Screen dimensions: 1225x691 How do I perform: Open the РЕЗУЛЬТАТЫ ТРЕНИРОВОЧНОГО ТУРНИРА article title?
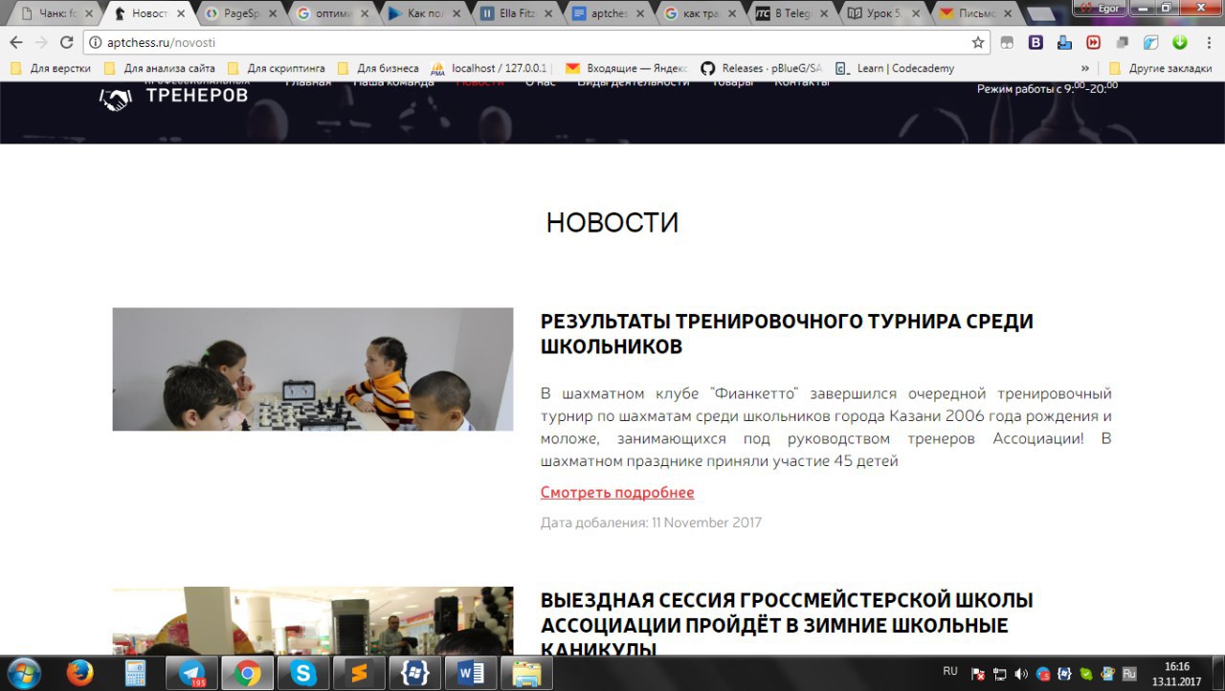click(x=787, y=334)
